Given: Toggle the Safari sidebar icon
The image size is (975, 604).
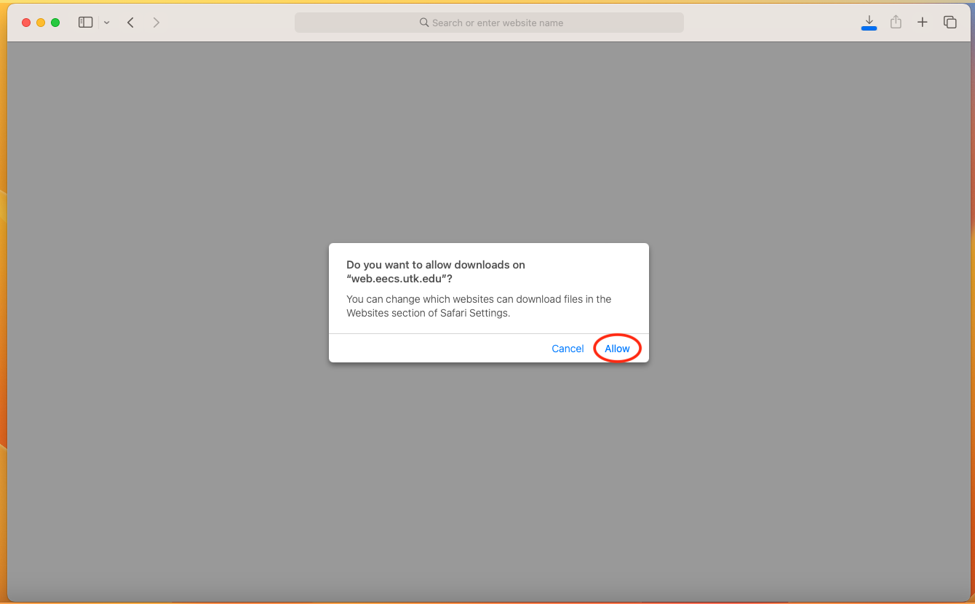Looking at the screenshot, I should tap(86, 23).
